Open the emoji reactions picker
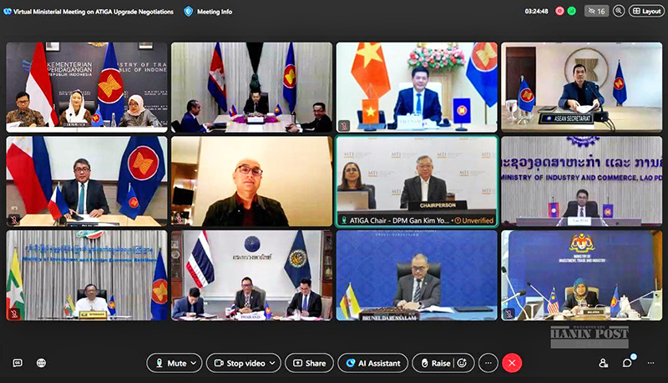 [463, 363]
